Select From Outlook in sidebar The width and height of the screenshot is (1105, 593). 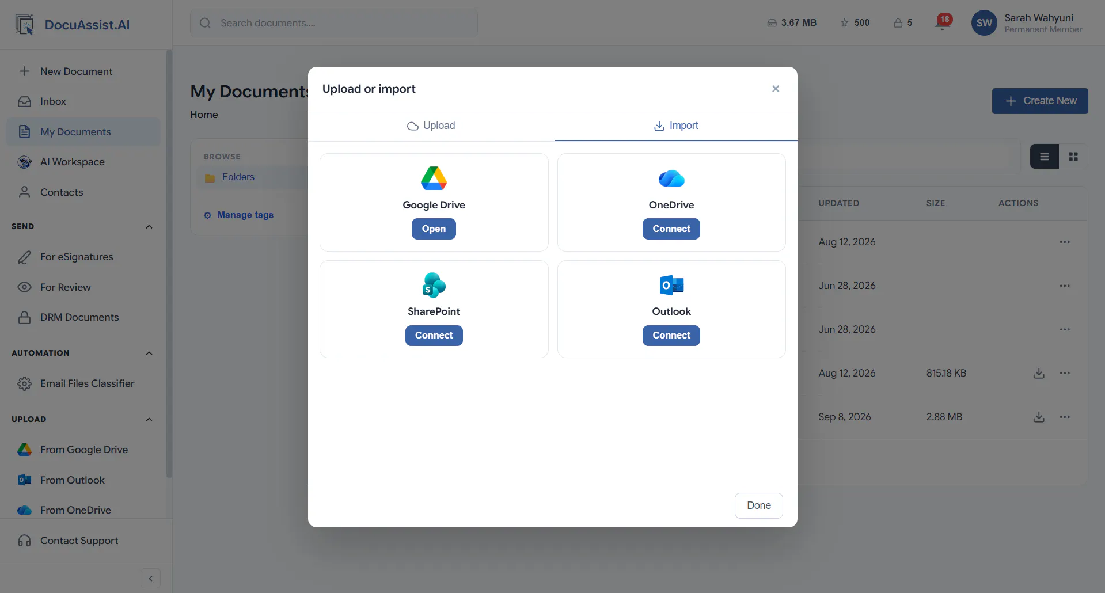pyautogui.click(x=83, y=480)
